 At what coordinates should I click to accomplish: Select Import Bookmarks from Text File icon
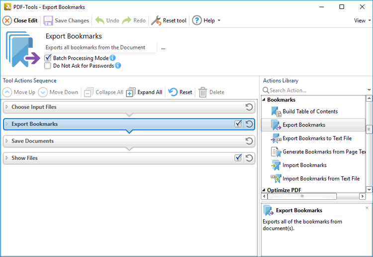pos(276,179)
